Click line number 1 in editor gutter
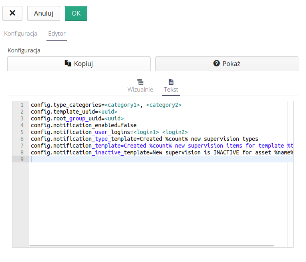Viewport: 306px width, 262px height. tap(22, 105)
